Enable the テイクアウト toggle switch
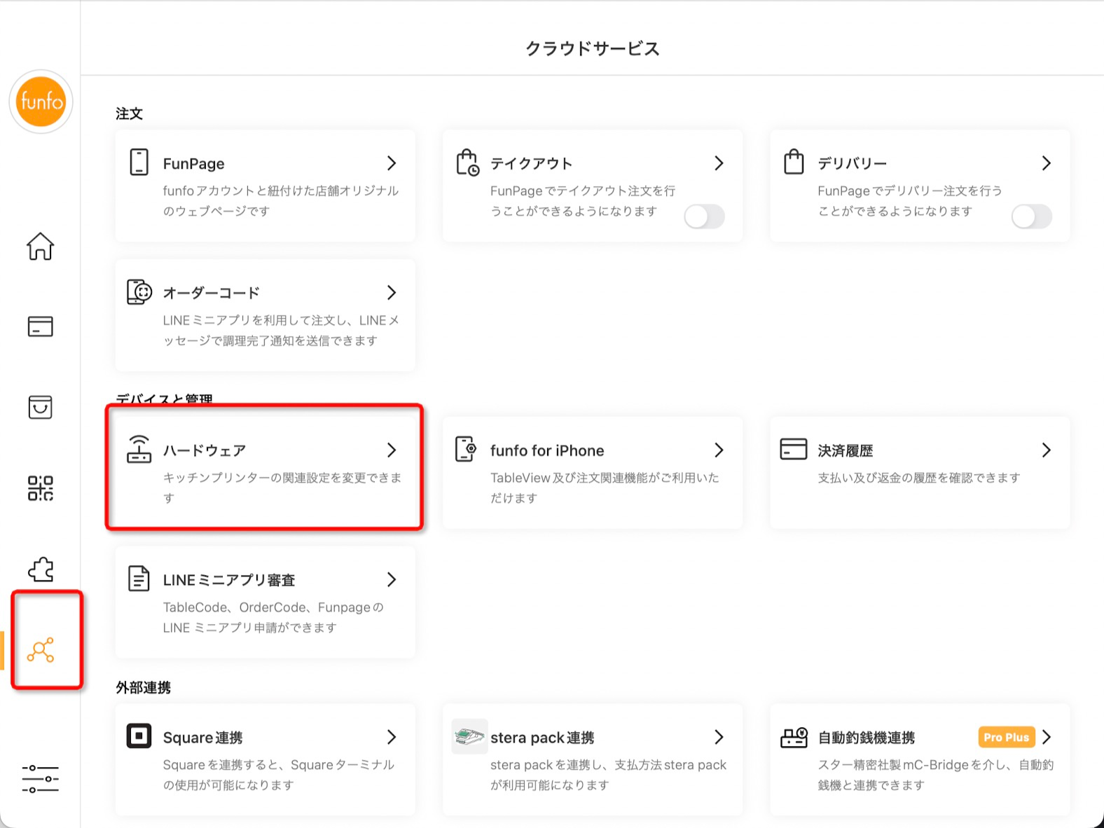 705,216
